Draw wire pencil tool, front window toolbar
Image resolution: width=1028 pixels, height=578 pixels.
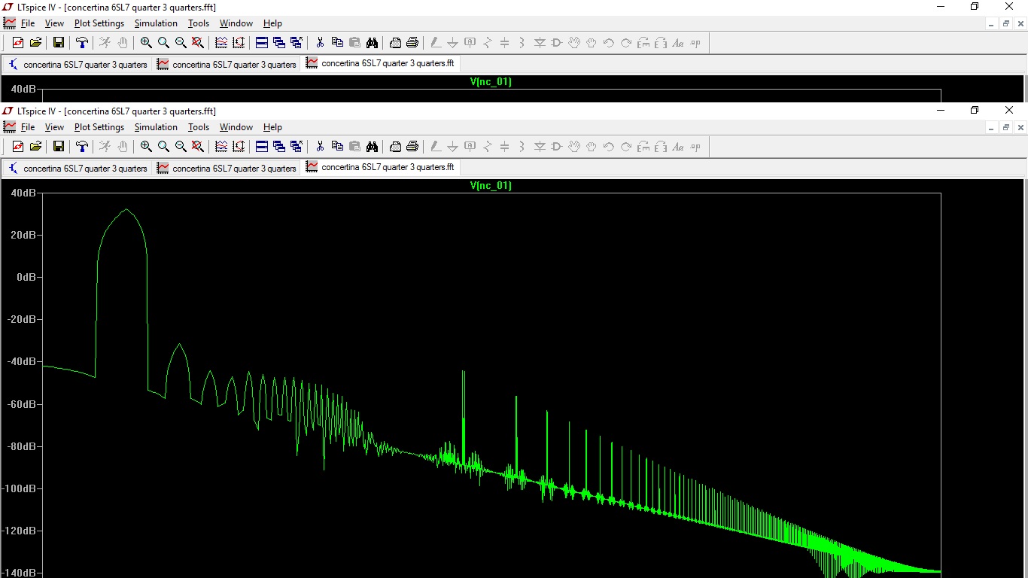tap(436, 147)
